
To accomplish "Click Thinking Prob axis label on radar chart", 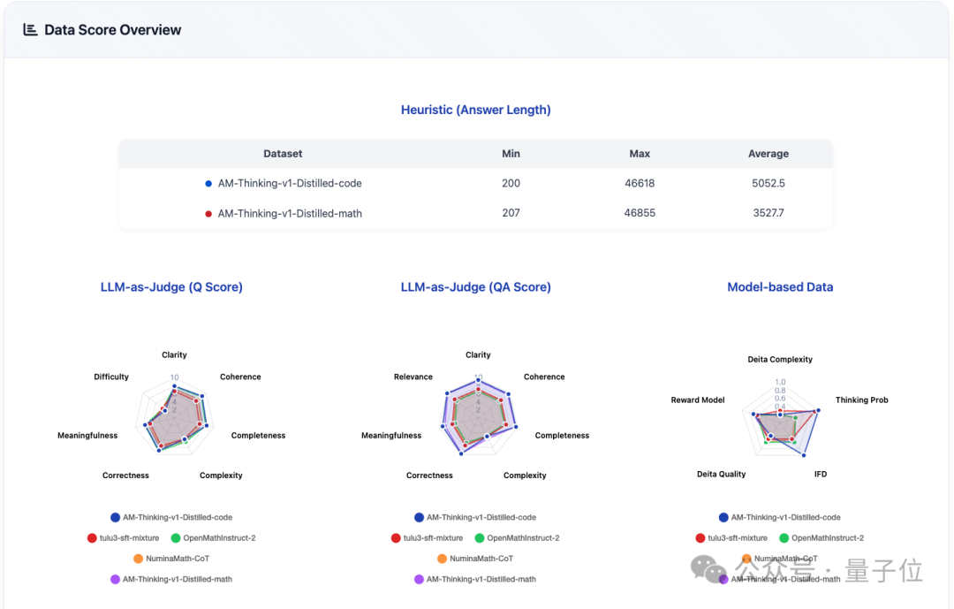I will pyautogui.click(x=861, y=400).
